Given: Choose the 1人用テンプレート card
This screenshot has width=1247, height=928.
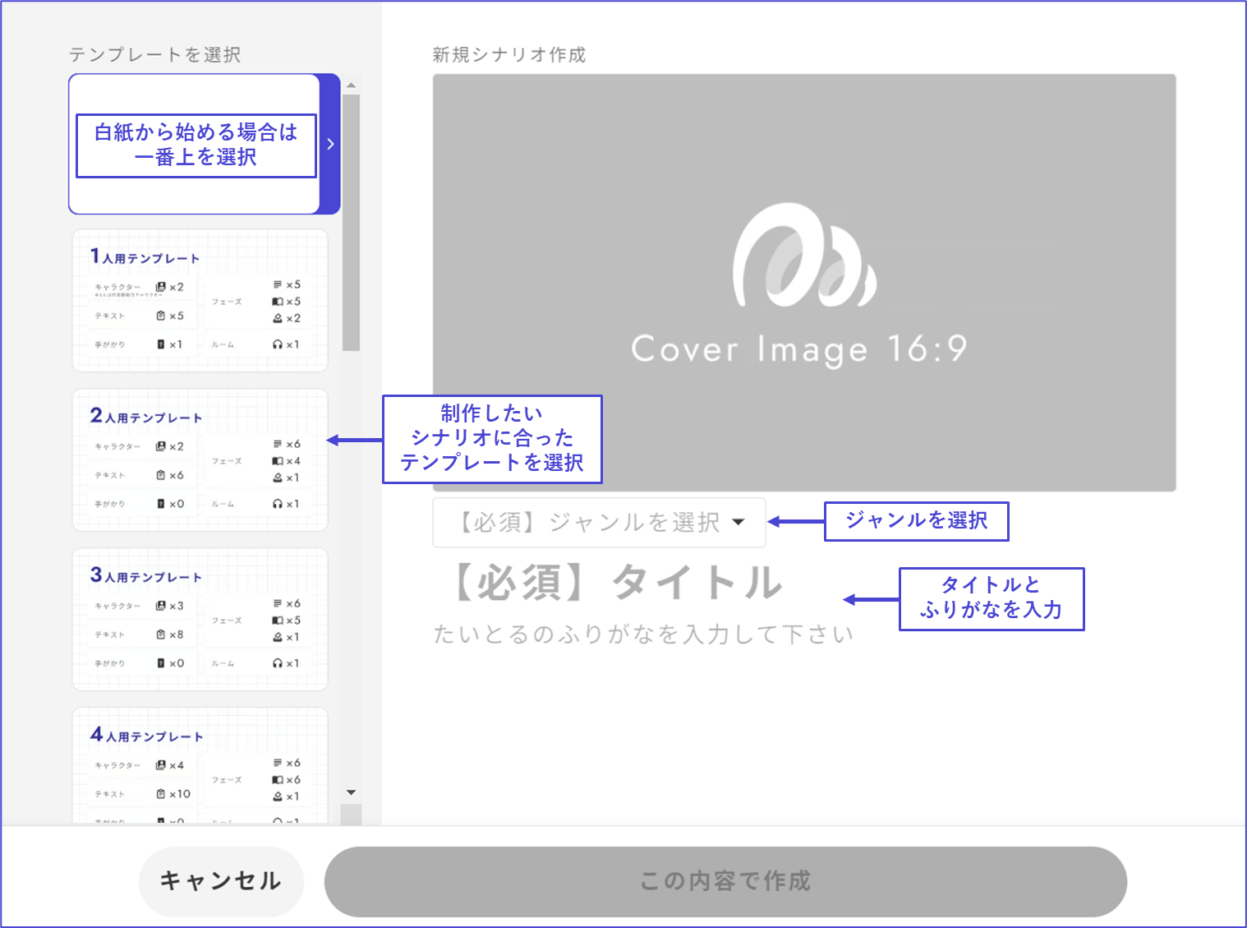Looking at the screenshot, I should pyautogui.click(x=200, y=301).
